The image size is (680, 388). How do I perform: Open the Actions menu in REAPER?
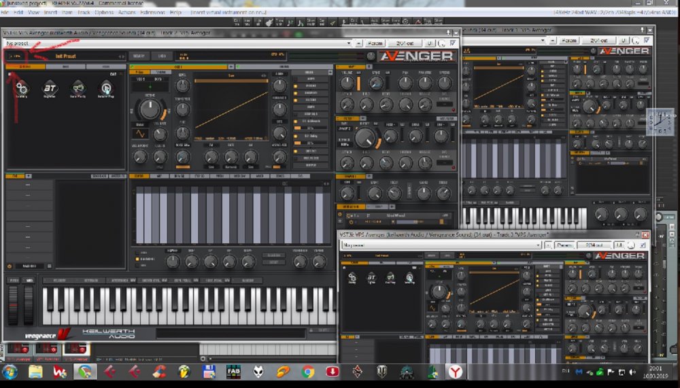point(126,12)
